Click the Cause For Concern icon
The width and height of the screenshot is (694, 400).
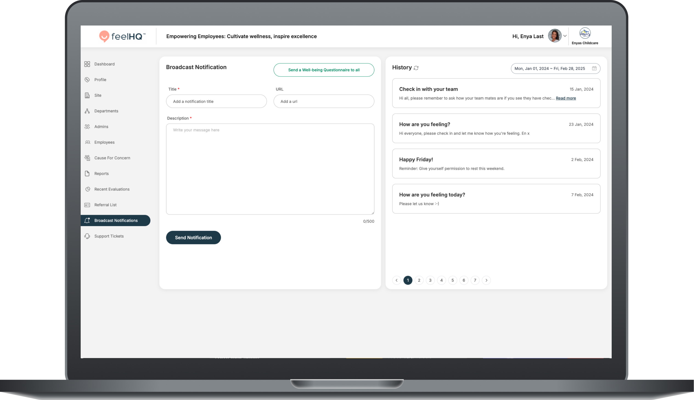(x=87, y=158)
